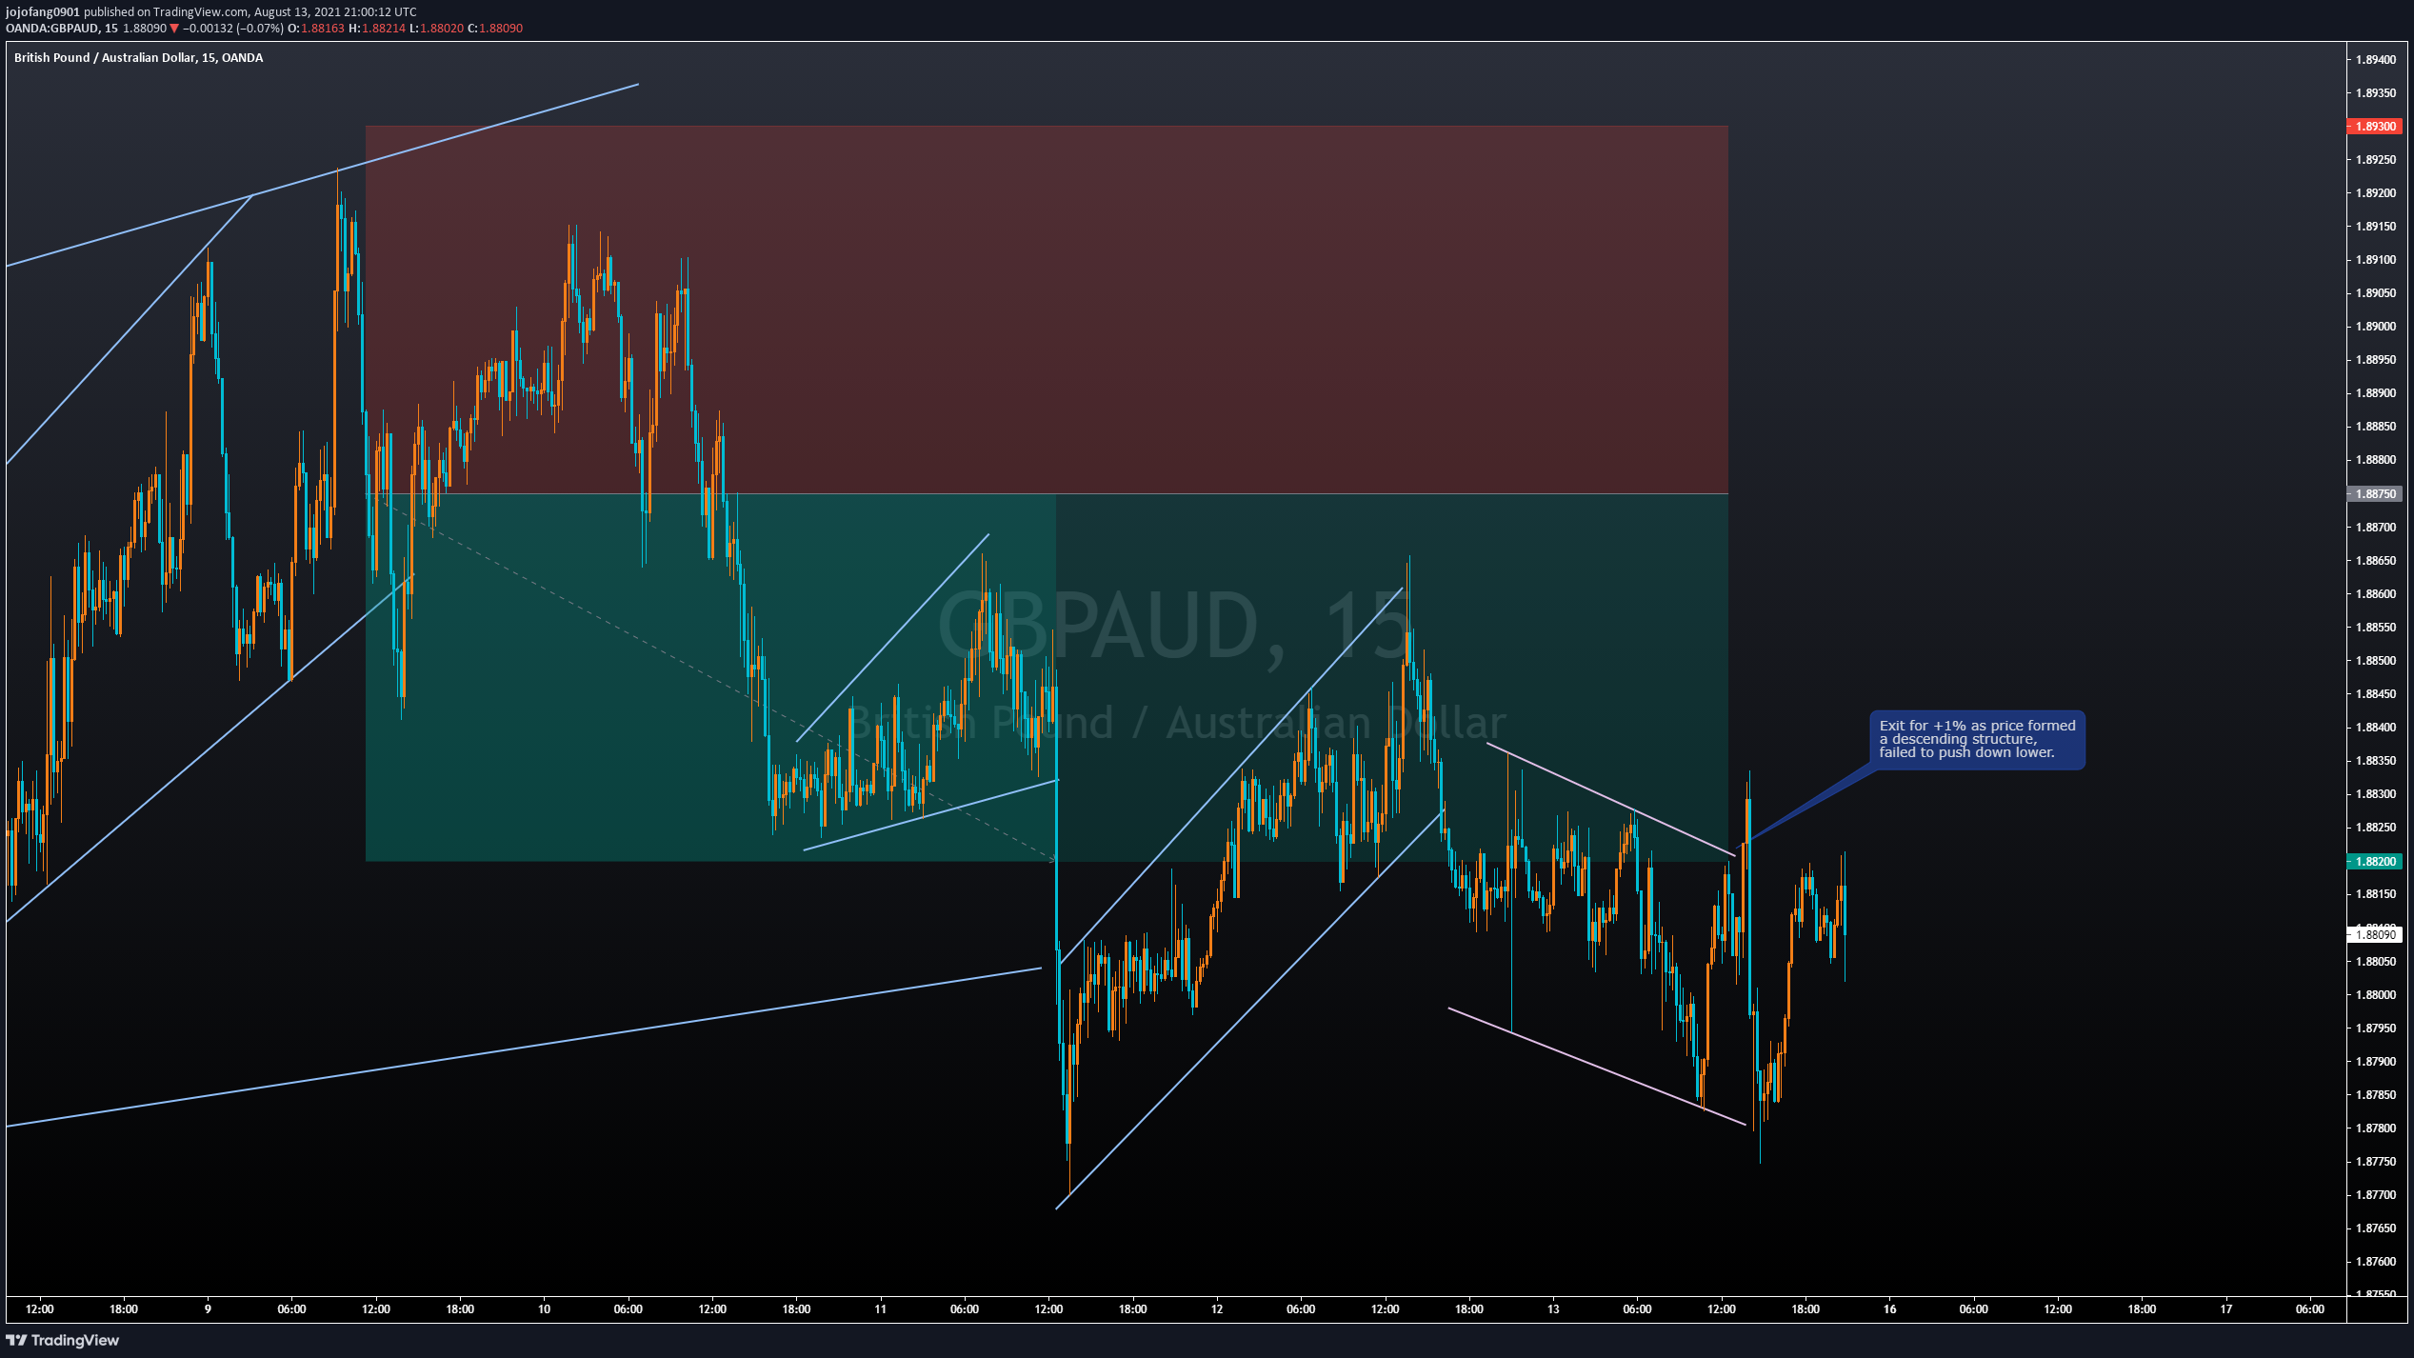The image size is (2414, 1358).
Task: Click the close value C:1.88090 in header
Action: [x=495, y=29]
